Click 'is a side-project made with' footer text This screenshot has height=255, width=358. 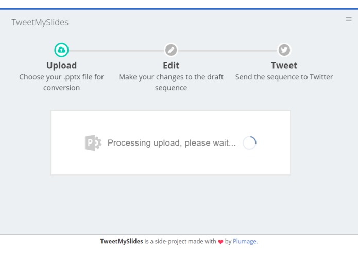[x=180, y=241]
